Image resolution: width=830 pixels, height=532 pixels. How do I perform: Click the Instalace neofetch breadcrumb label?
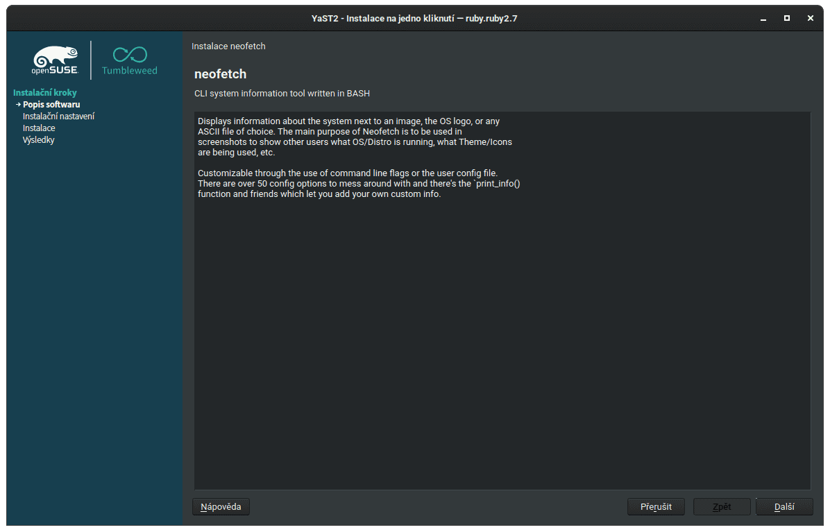click(x=228, y=46)
